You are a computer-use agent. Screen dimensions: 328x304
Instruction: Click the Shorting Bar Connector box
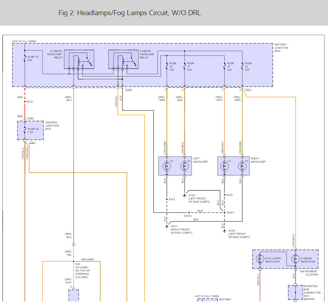[295, 292]
